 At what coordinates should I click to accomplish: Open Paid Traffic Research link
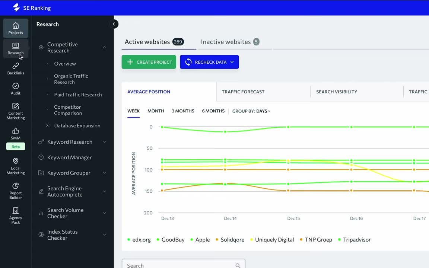click(x=78, y=95)
